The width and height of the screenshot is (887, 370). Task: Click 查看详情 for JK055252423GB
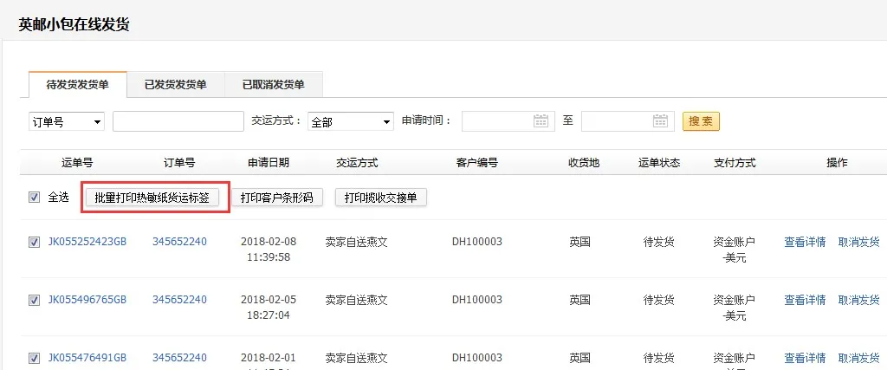click(x=805, y=242)
